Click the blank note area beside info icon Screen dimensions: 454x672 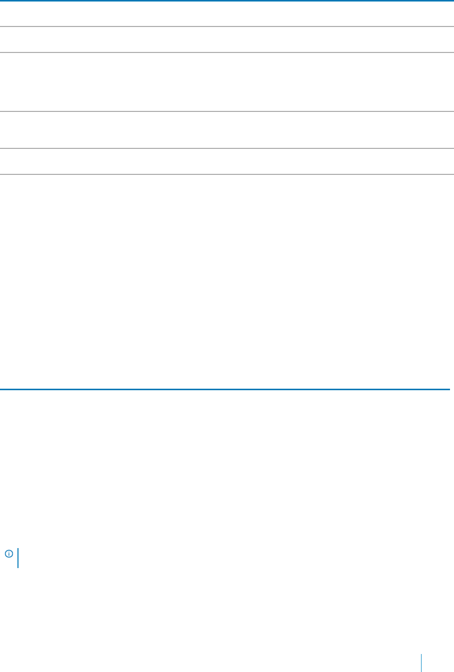pyautogui.click(x=235, y=558)
